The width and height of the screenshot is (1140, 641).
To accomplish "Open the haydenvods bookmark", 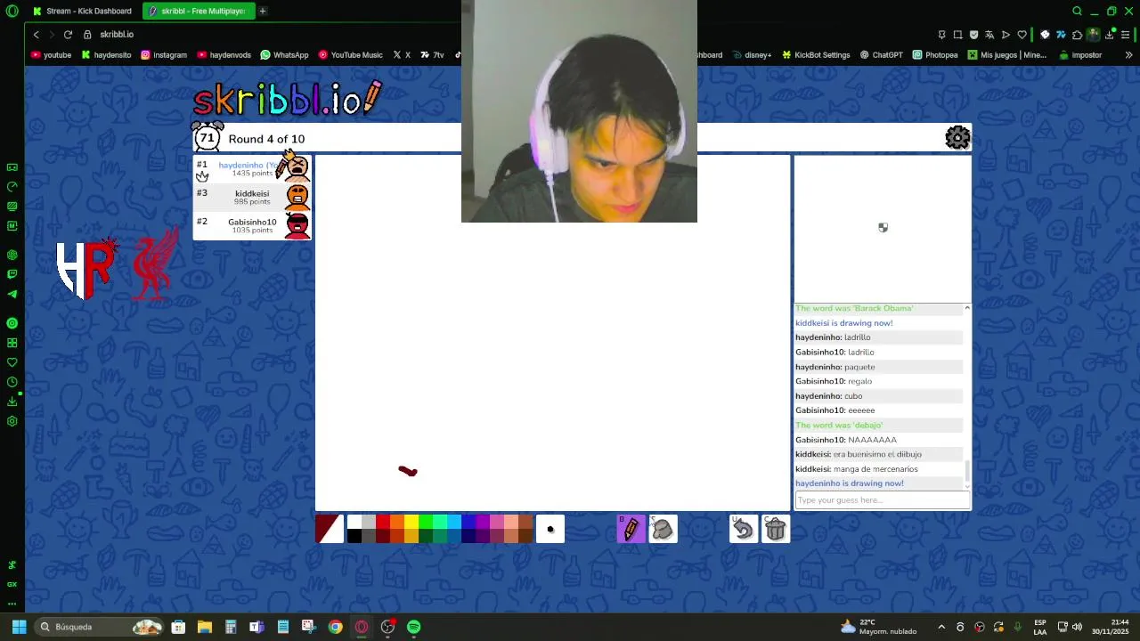I will click(x=224, y=54).
